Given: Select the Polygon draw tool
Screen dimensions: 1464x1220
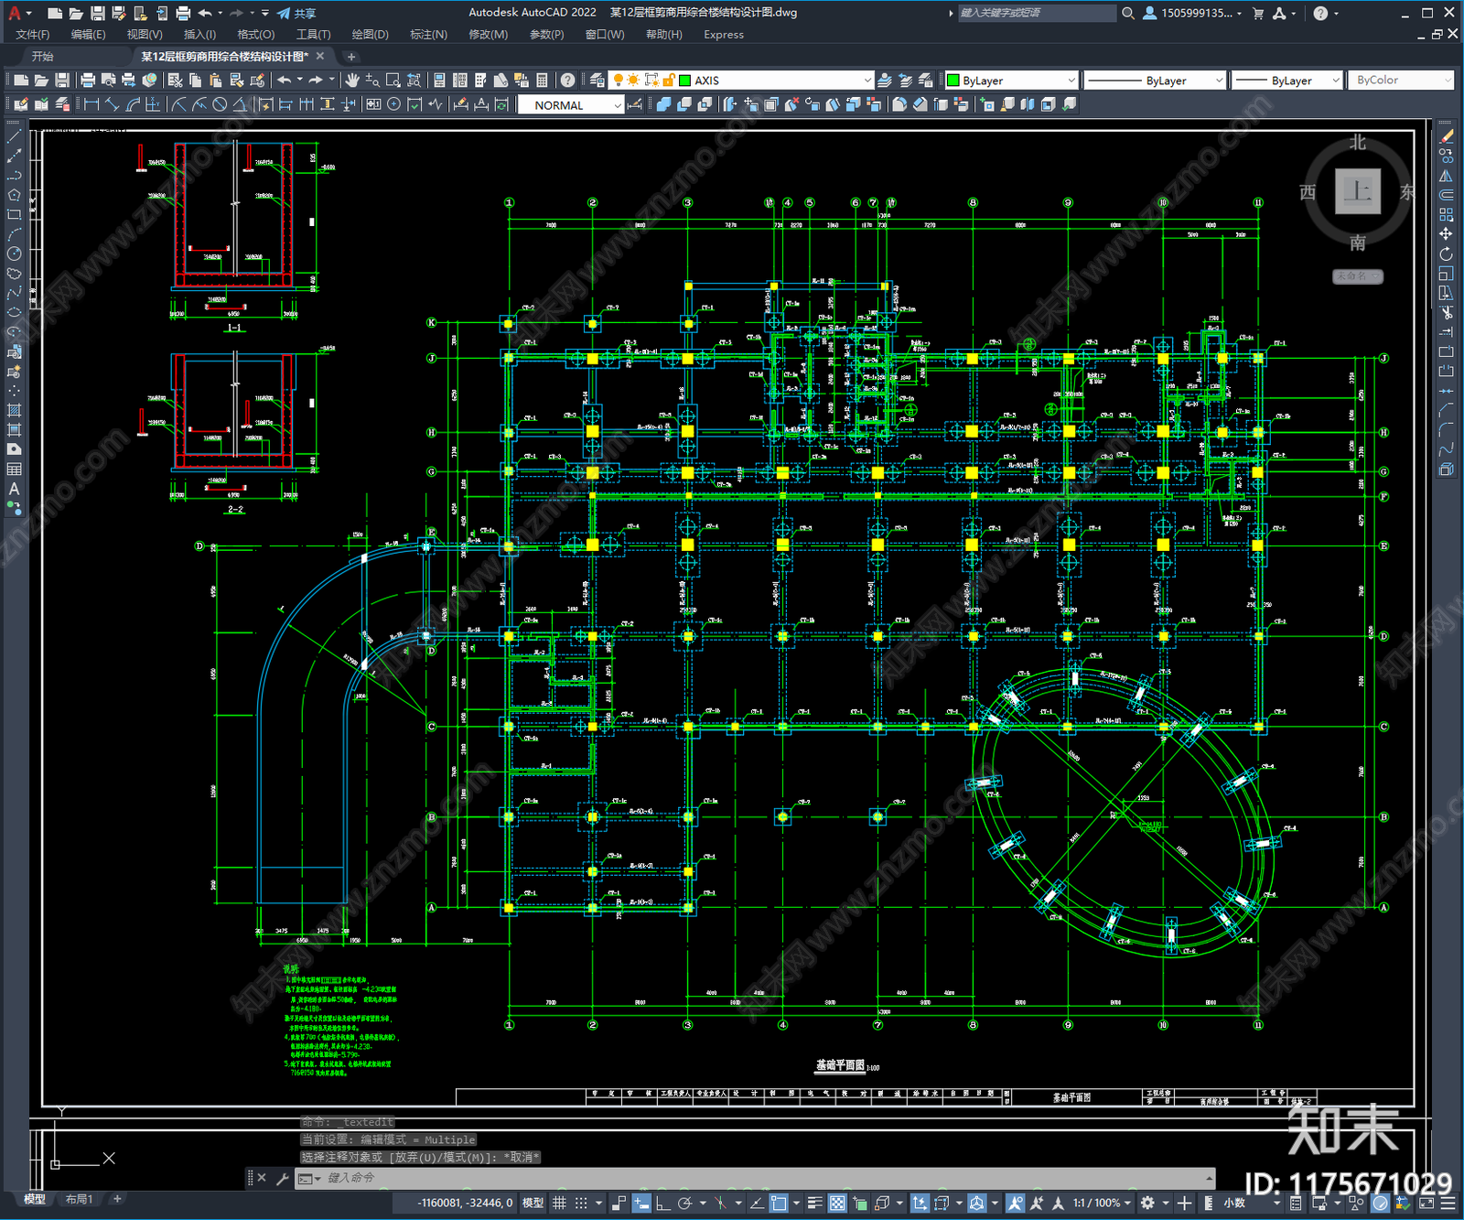Looking at the screenshot, I should (14, 195).
